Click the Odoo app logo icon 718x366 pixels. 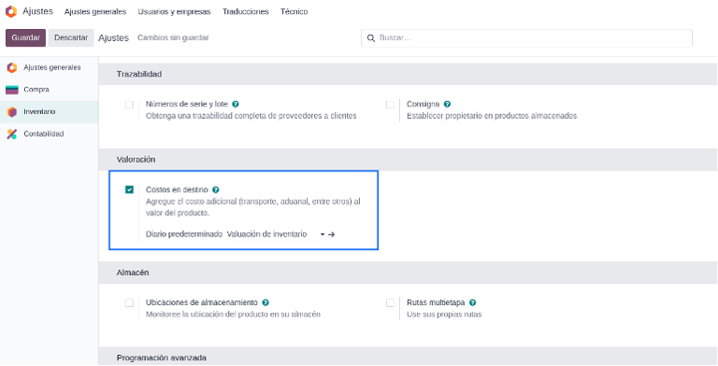coord(11,11)
